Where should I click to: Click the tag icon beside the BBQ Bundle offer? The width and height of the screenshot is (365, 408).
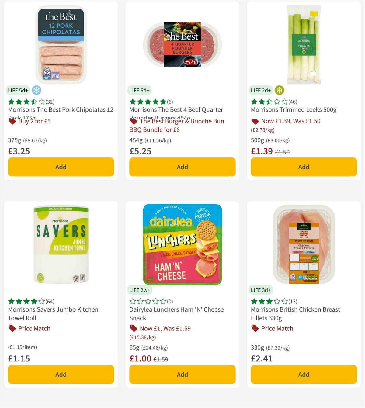point(133,121)
